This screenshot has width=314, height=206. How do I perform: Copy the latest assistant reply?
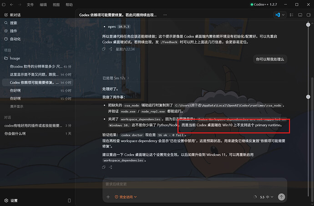tap(104, 167)
